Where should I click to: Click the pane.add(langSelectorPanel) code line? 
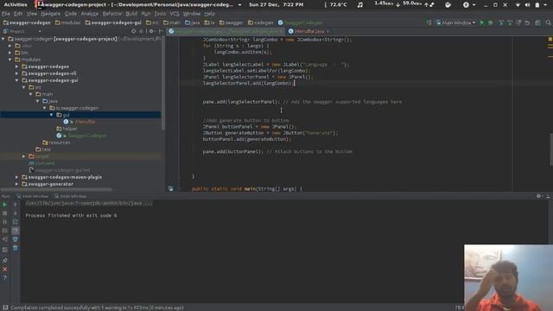[x=302, y=102]
